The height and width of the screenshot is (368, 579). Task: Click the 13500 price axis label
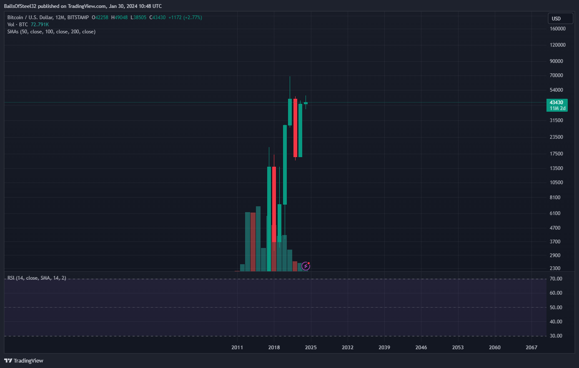556,168
